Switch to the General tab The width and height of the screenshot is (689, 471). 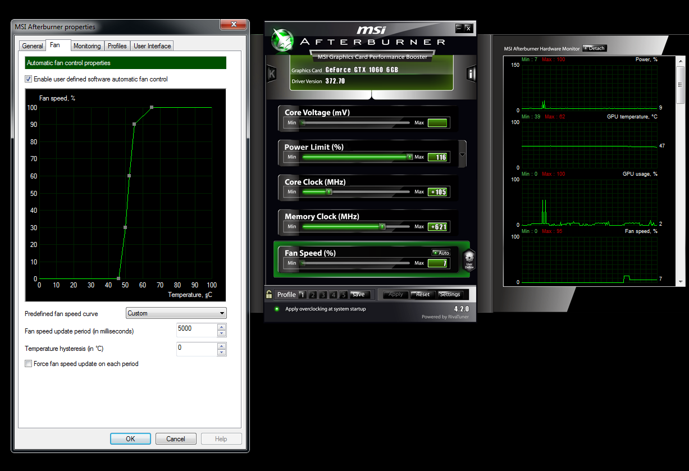[33, 46]
